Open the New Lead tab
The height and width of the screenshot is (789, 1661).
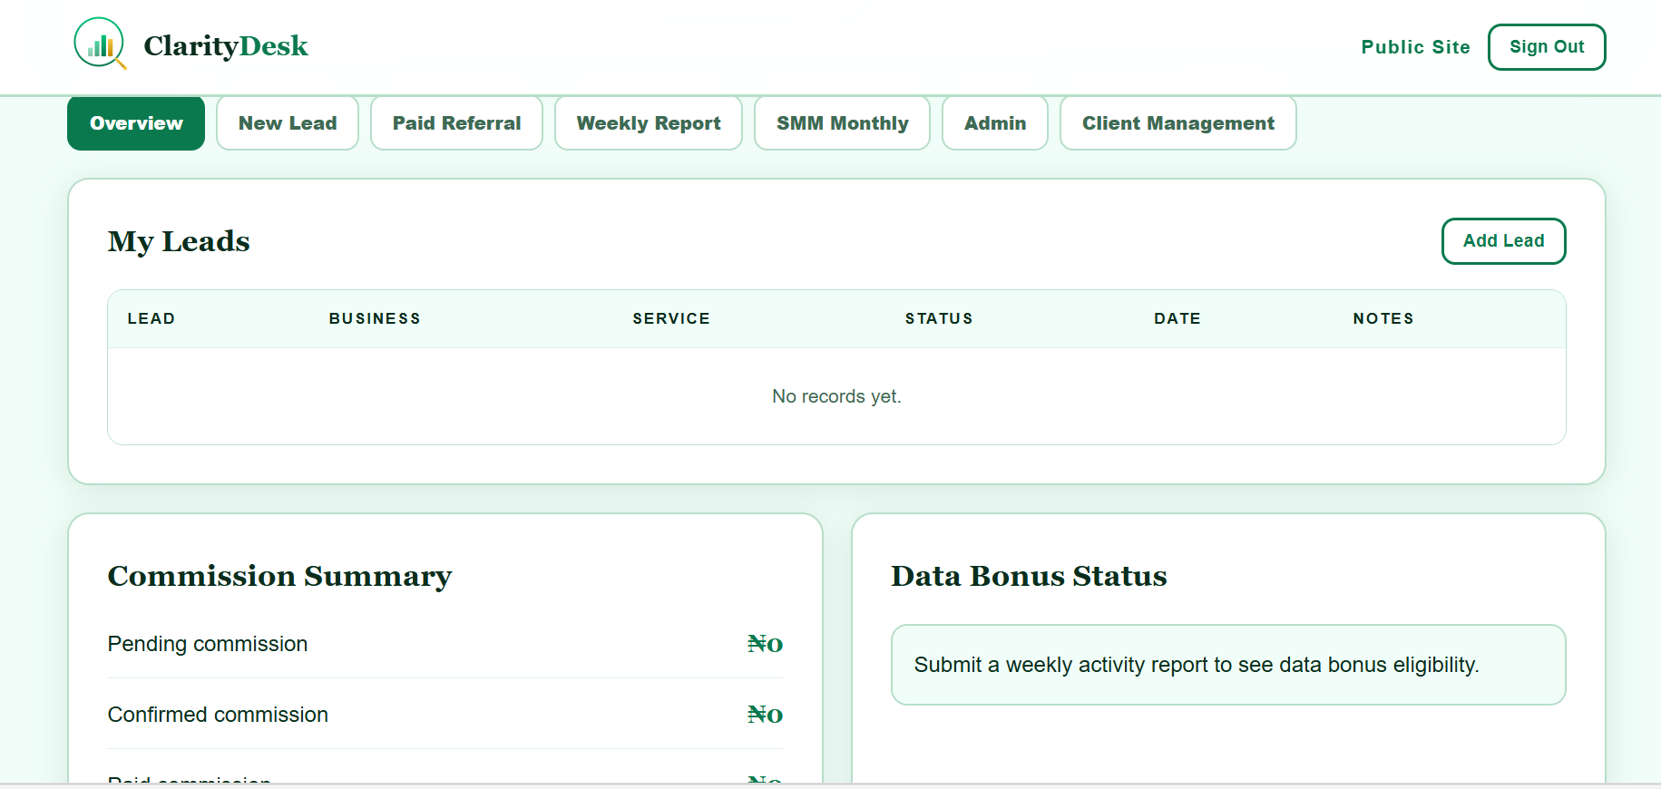288,123
